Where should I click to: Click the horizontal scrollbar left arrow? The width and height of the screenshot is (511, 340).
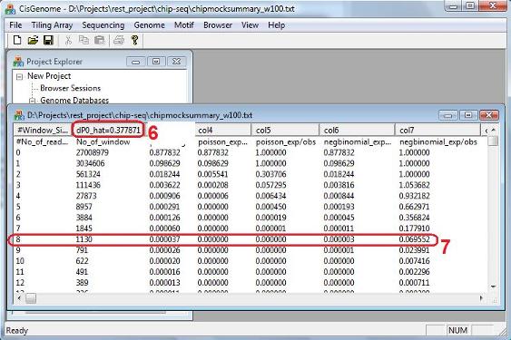pos(19,298)
